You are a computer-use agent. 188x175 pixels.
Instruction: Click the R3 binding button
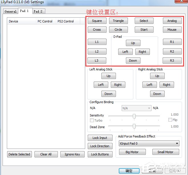(172, 61)
